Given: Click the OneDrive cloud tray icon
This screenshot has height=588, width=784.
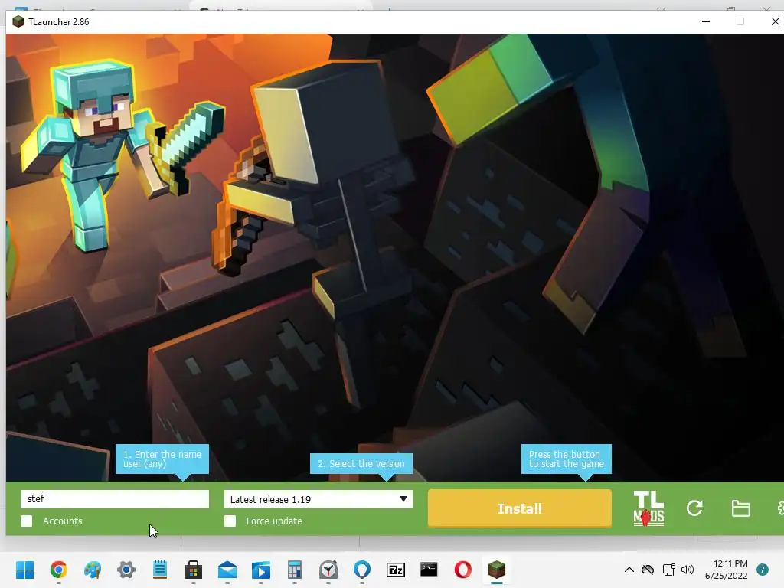Looking at the screenshot, I should coord(648,570).
